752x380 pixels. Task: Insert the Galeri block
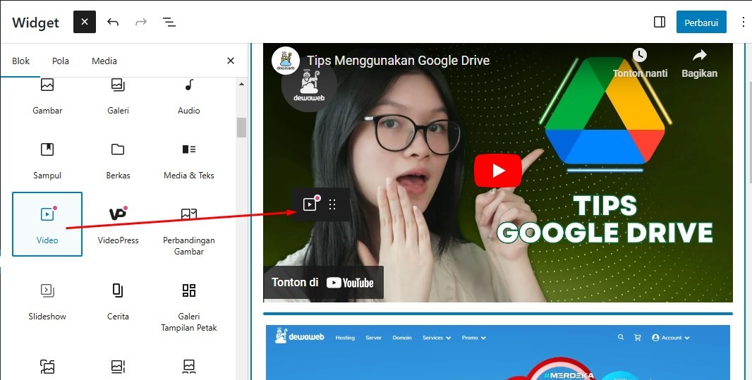(x=118, y=96)
